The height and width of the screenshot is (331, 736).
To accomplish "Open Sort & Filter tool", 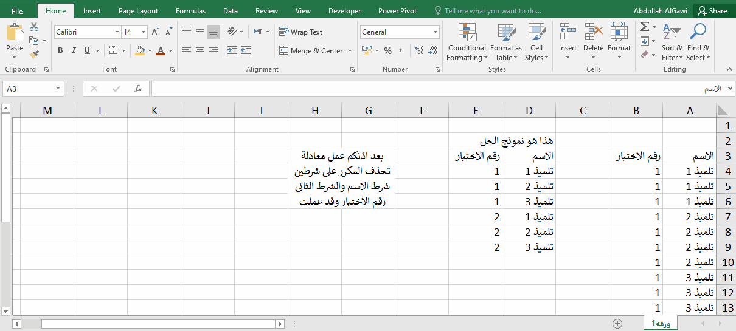I will [x=672, y=43].
